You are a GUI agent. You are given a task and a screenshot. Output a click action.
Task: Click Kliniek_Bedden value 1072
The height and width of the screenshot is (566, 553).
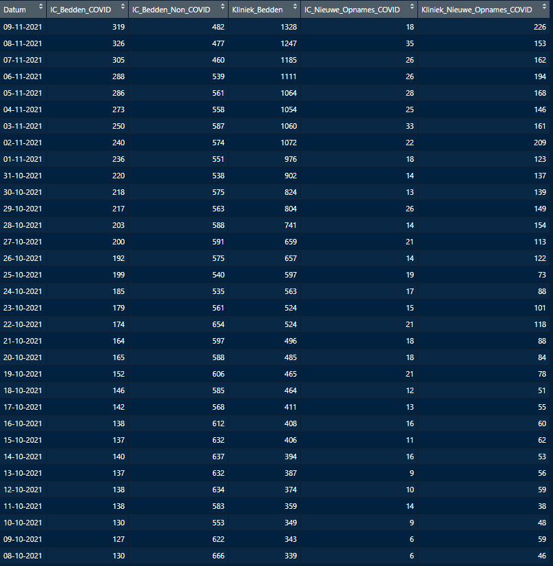click(x=289, y=143)
